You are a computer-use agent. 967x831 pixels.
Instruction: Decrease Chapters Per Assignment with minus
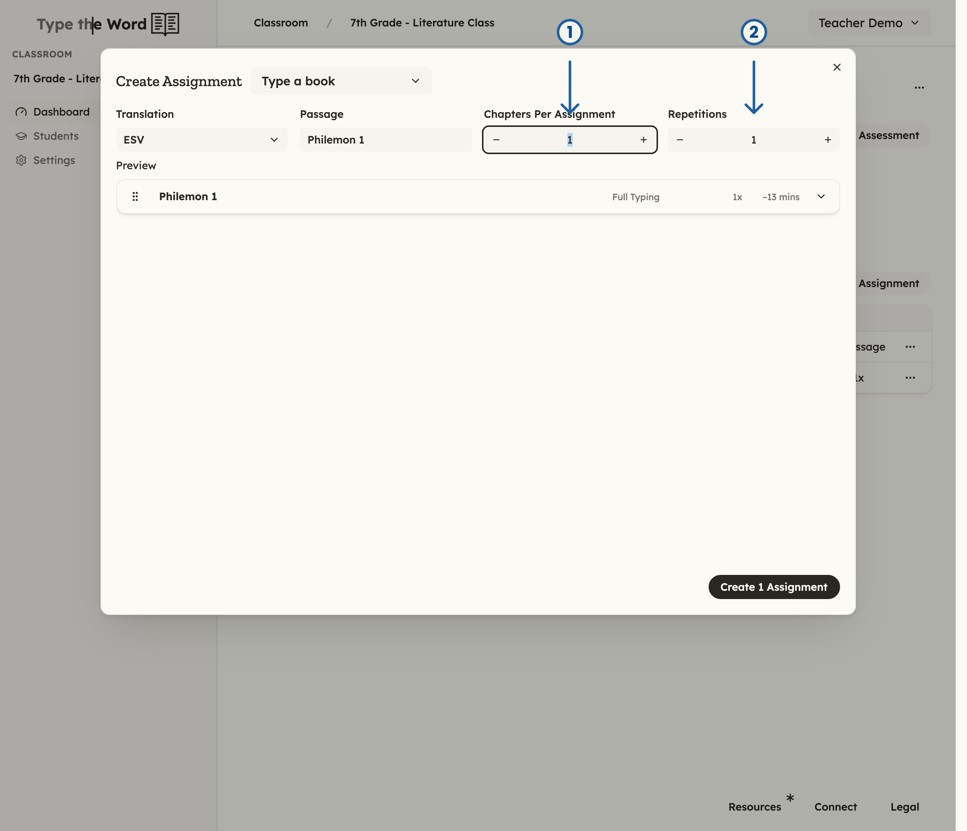(x=496, y=140)
